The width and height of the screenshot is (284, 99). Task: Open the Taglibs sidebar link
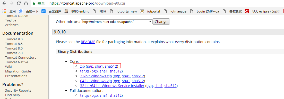pyautogui.click(x=11, y=20)
